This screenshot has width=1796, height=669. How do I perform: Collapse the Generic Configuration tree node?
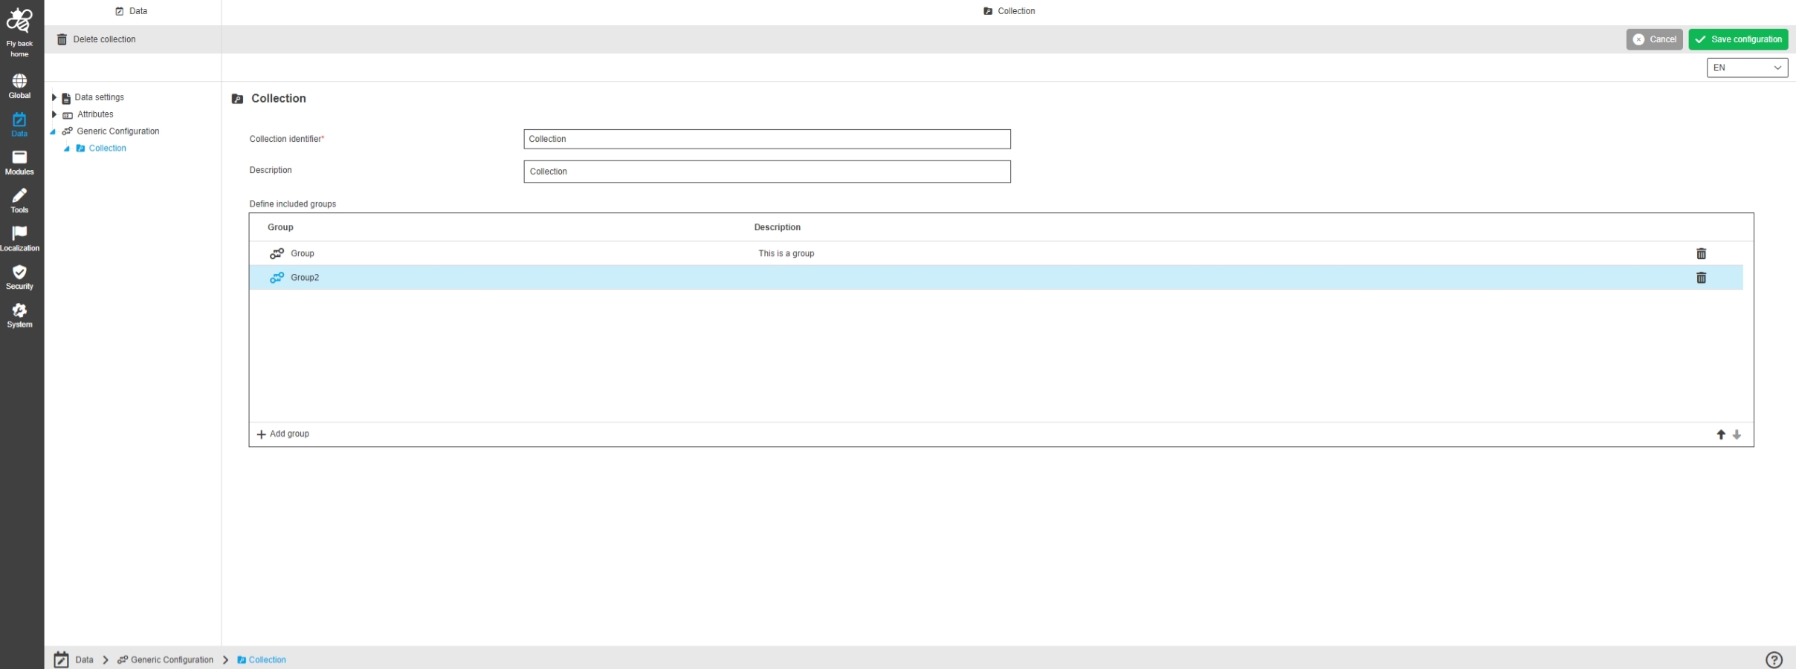(x=53, y=131)
